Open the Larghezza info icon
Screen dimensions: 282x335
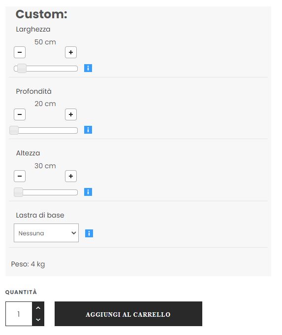88,68
